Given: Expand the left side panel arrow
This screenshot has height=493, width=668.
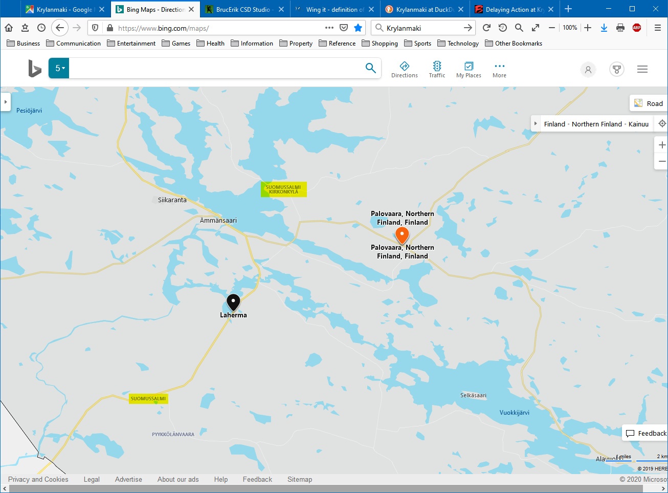Looking at the screenshot, I should pyautogui.click(x=6, y=102).
